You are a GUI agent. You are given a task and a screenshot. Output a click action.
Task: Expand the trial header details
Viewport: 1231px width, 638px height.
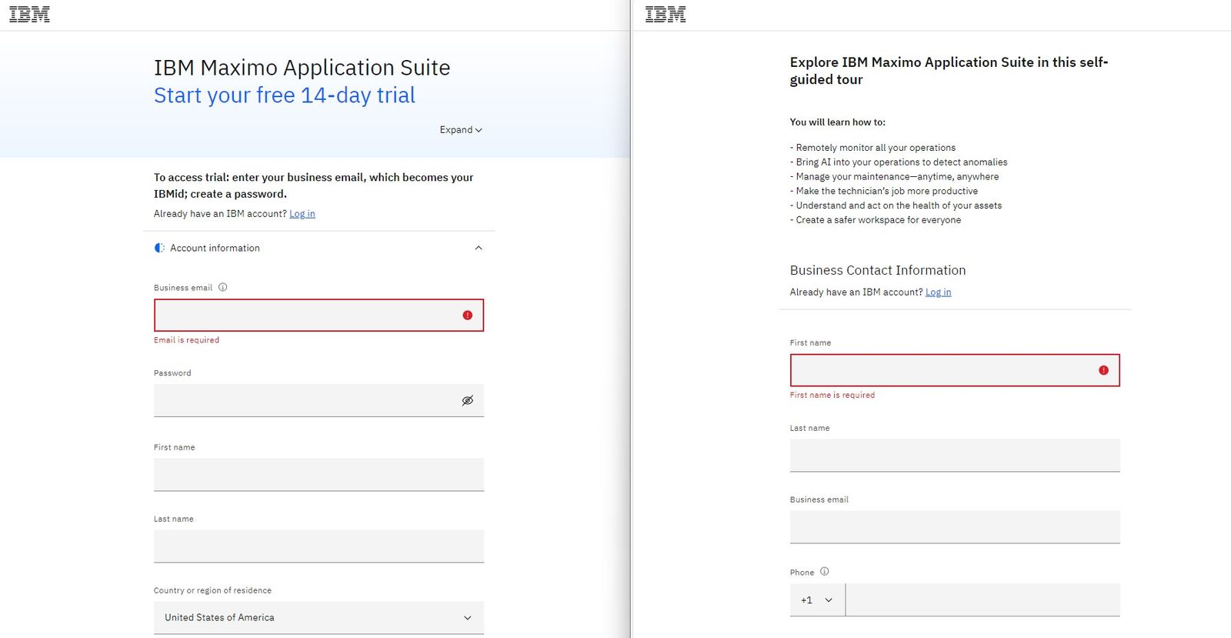click(x=461, y=129)
